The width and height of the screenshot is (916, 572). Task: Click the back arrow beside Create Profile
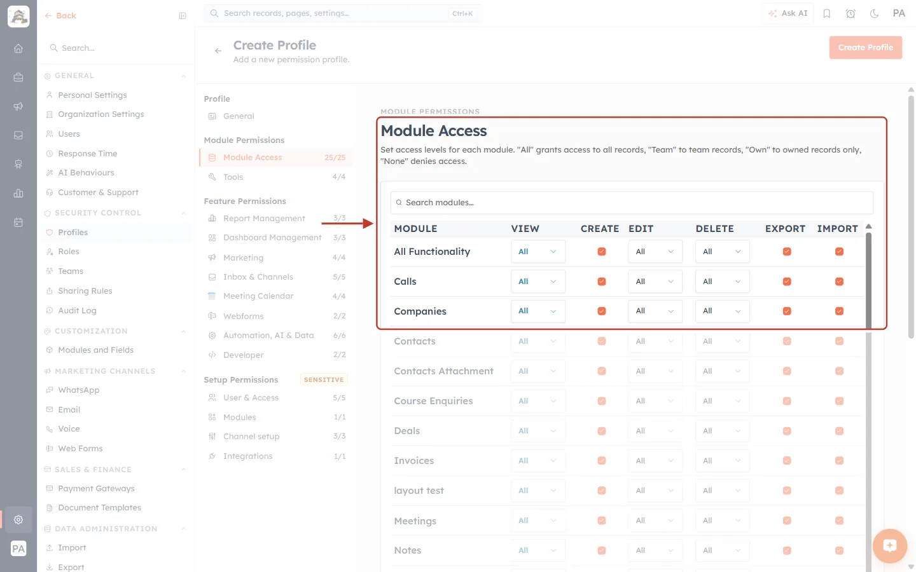click(x=218, y=51)
